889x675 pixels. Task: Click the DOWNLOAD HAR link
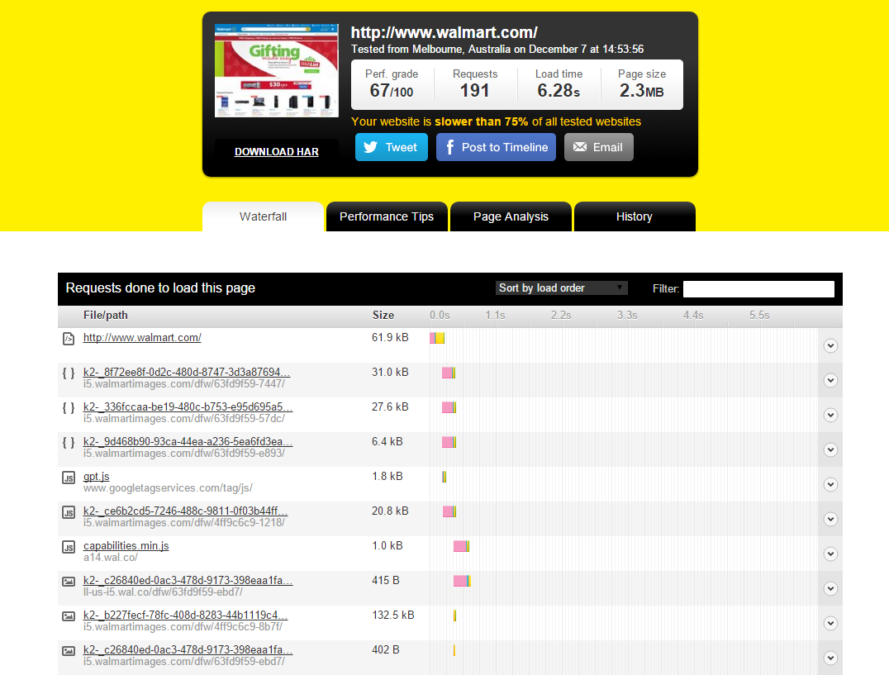click(x=277, y=152)
